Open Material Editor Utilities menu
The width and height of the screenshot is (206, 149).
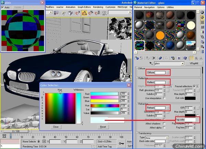170,7
